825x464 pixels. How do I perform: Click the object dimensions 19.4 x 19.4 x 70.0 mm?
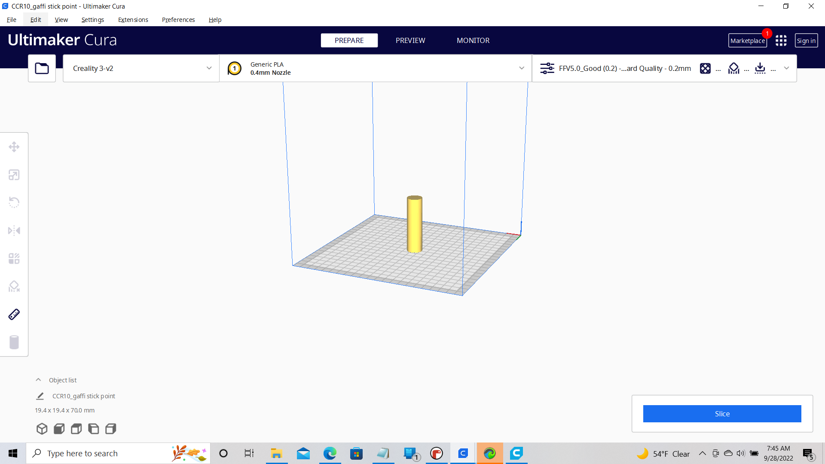click(x=65, y=410)
